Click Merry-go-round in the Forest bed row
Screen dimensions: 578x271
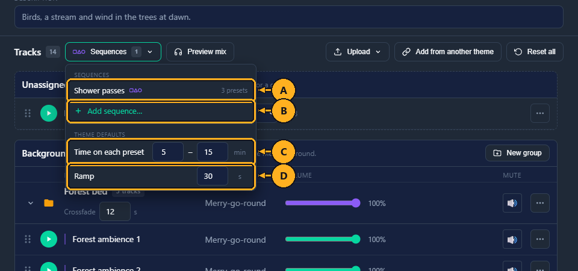point(235,203)
